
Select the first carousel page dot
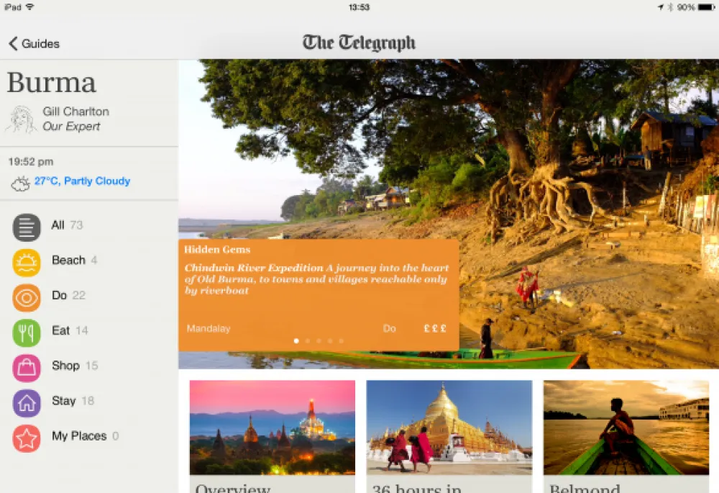click(x=296, y=340)
